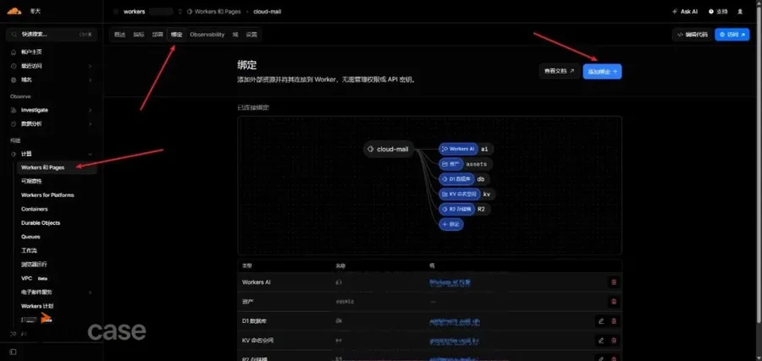Edit the KV 命名空间 binding
Screen dimensions: 762x361
(x=601, y=341)
